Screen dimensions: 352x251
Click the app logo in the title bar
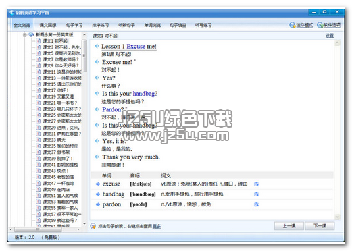tap(12, 13)
